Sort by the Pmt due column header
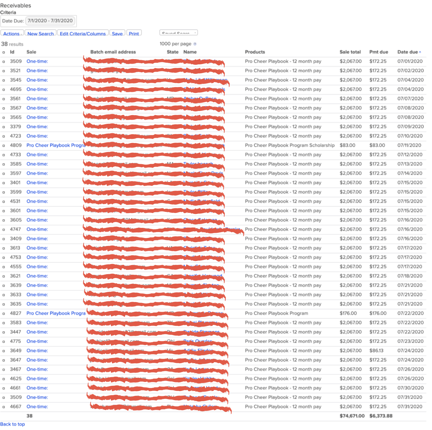This screenshot has height=430, width=432. 379,52
